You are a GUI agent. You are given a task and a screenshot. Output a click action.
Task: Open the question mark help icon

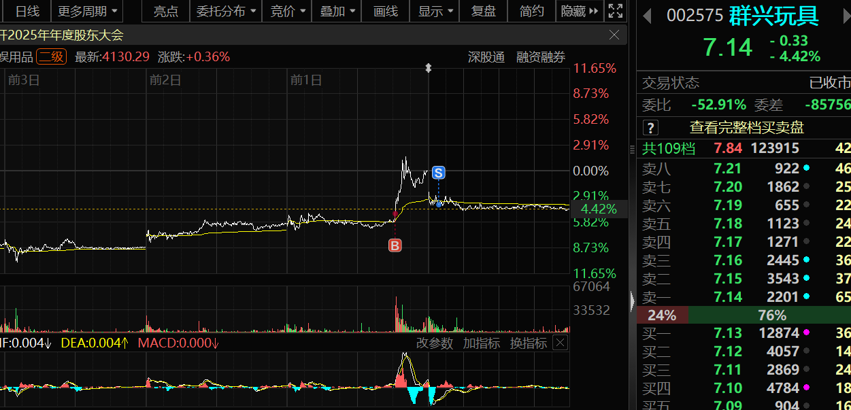(x=650, y=127)
